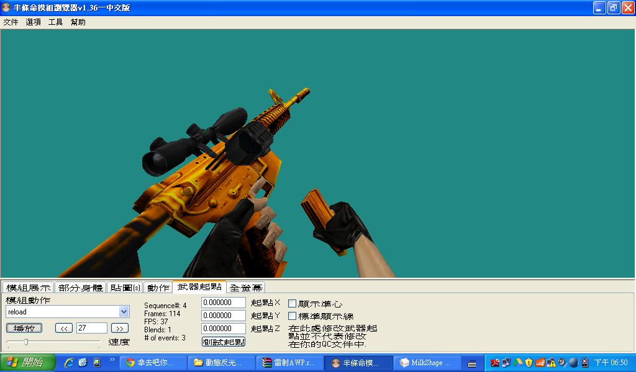
Task: Click the dark blue globe tray icon
Action: click(x=573, y=363)
